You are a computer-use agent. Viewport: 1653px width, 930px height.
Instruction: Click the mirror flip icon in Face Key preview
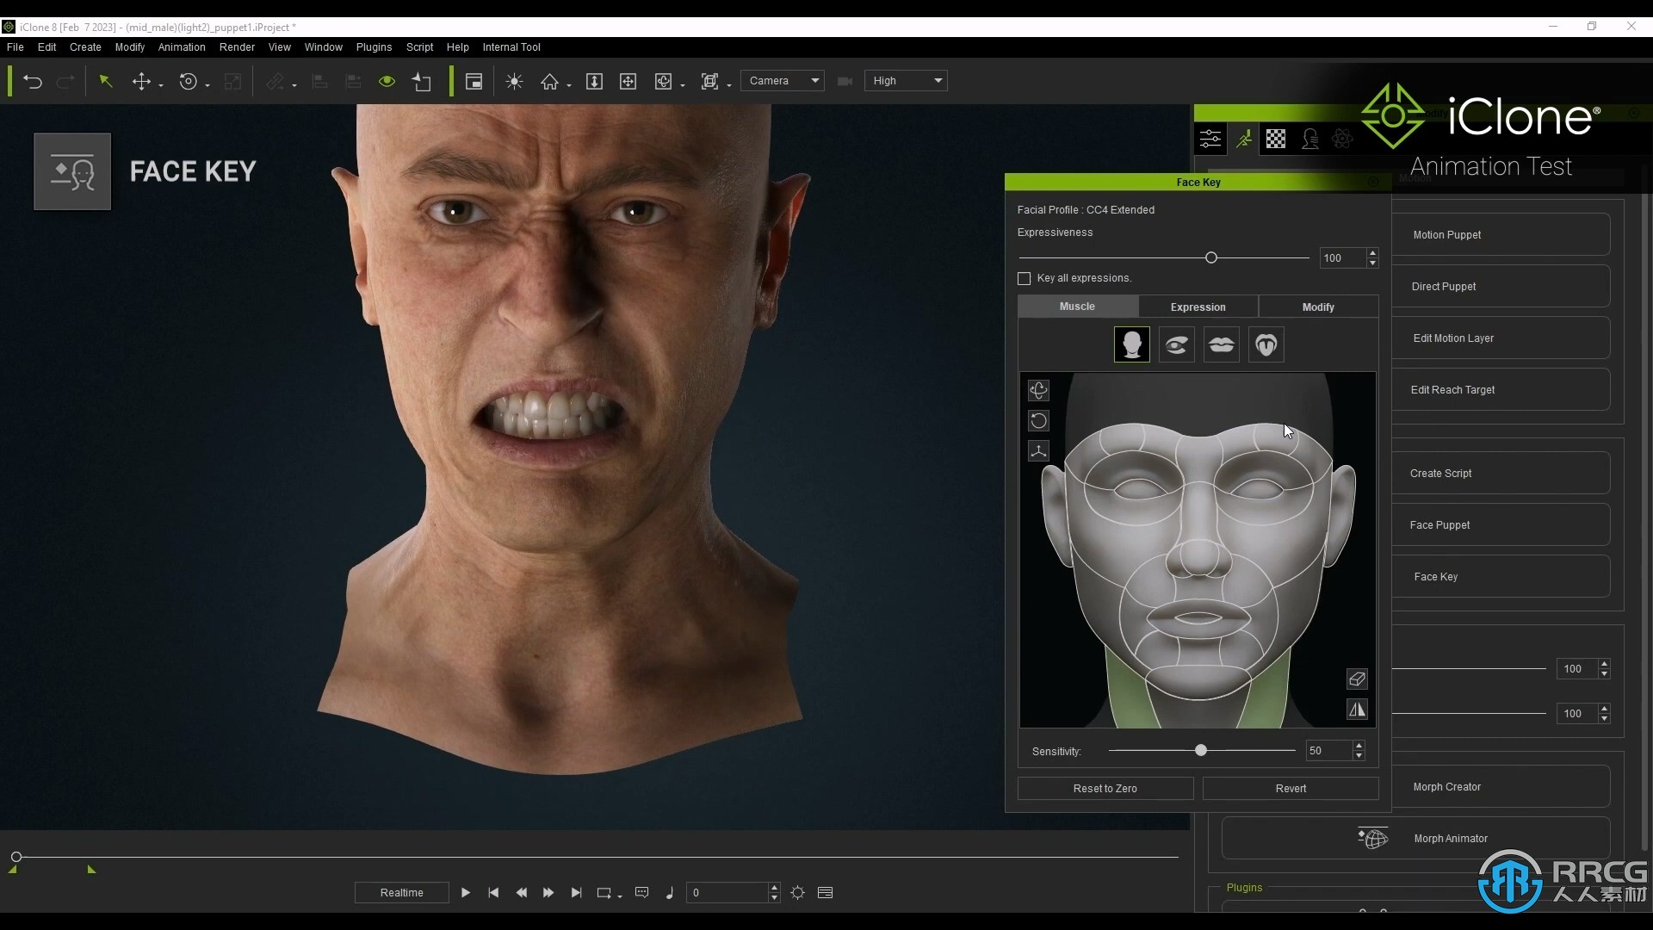coord(1357,709)
